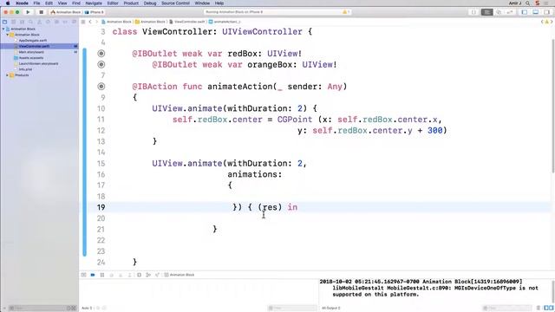This screenshot has width=555, height=312.
Task: Open Spotlight search in menu bar
Action: (528, 3)
